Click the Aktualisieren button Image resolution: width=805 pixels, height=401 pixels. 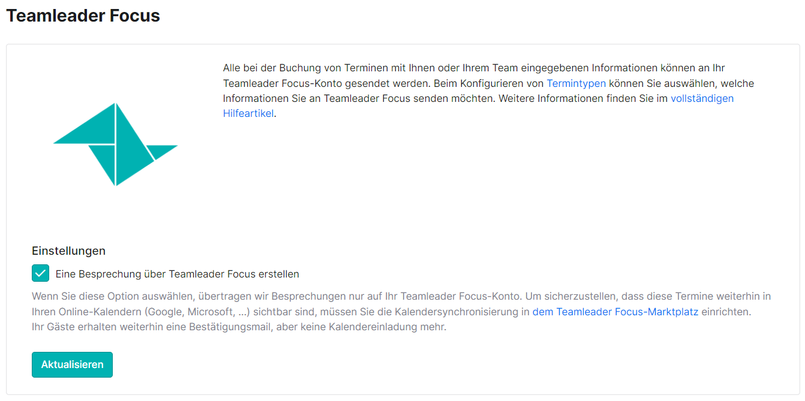click(72, 364)
